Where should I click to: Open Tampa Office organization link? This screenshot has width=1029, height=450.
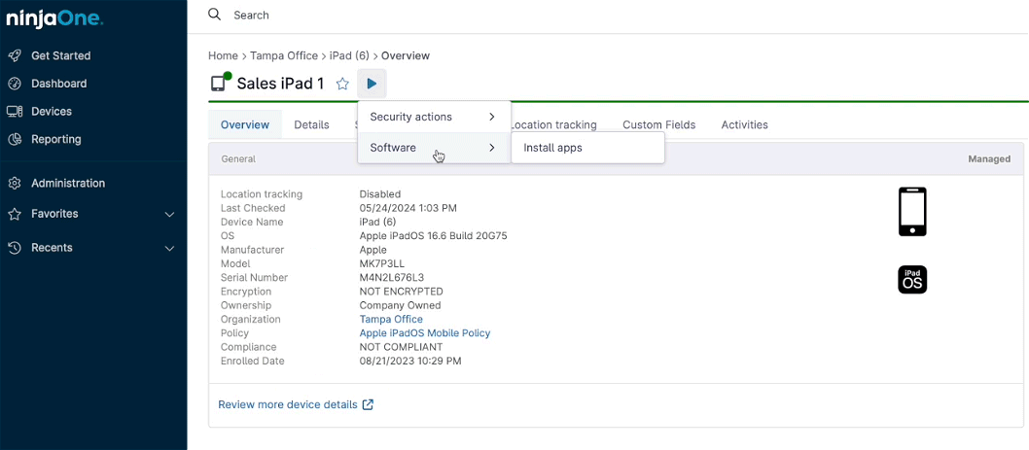tap(391, 320)
